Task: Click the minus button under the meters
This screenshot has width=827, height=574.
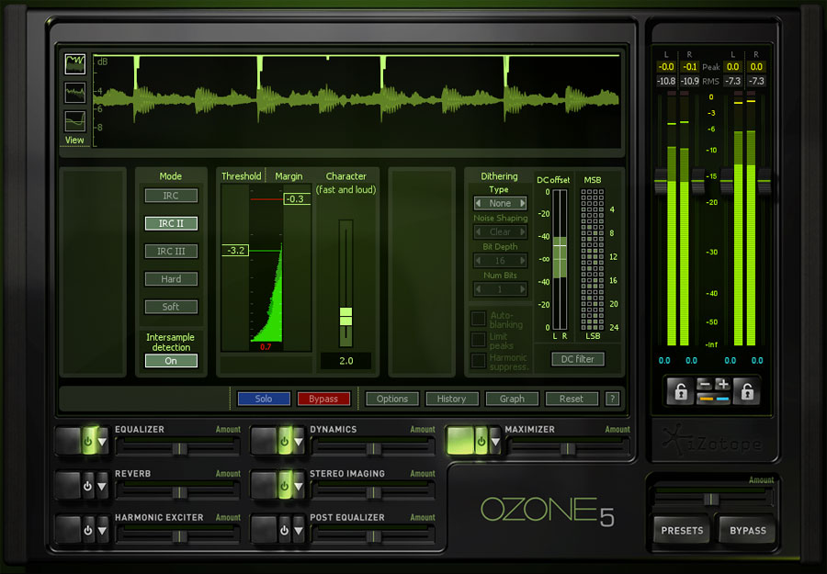Action: [x=704, y=384]
